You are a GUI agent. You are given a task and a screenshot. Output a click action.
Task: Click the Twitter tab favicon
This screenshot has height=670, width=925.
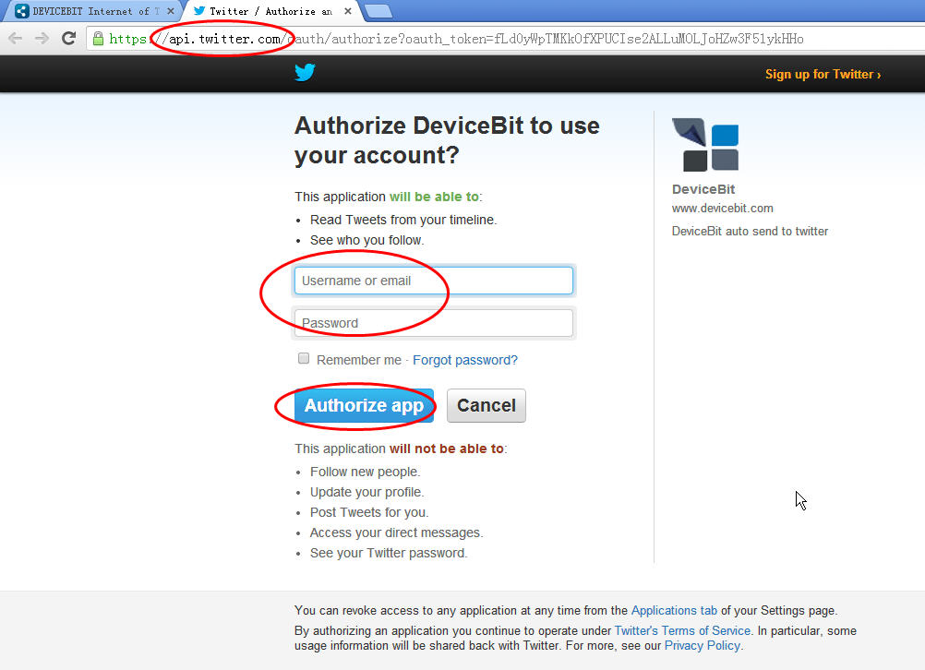pyautogui.click(x=199, y=11)
